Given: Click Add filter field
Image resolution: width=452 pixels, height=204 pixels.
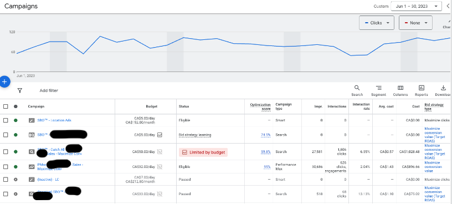Looking at the screenshot, I should (x=49, y=90).
